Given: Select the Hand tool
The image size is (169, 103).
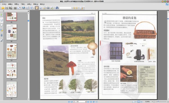Looking at the screenshot, I should (x=37, y=8).
